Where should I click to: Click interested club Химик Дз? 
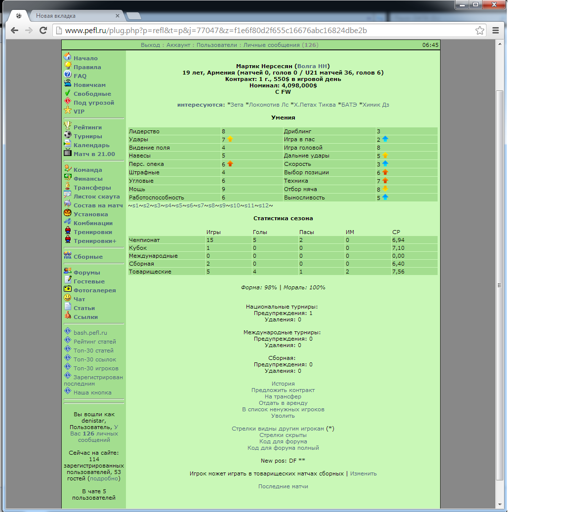point(375,105)
